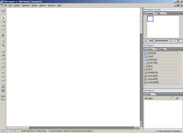
Task: Toggle the design/query mode icon atop toolbar
Action: (x=3, y=11)
